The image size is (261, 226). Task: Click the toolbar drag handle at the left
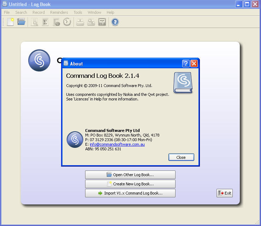coord(3,22)
